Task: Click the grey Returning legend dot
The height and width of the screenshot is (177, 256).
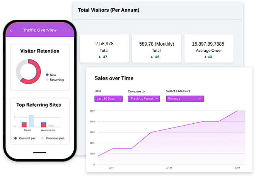Action: pyautogui.click(x=47, y=80)
